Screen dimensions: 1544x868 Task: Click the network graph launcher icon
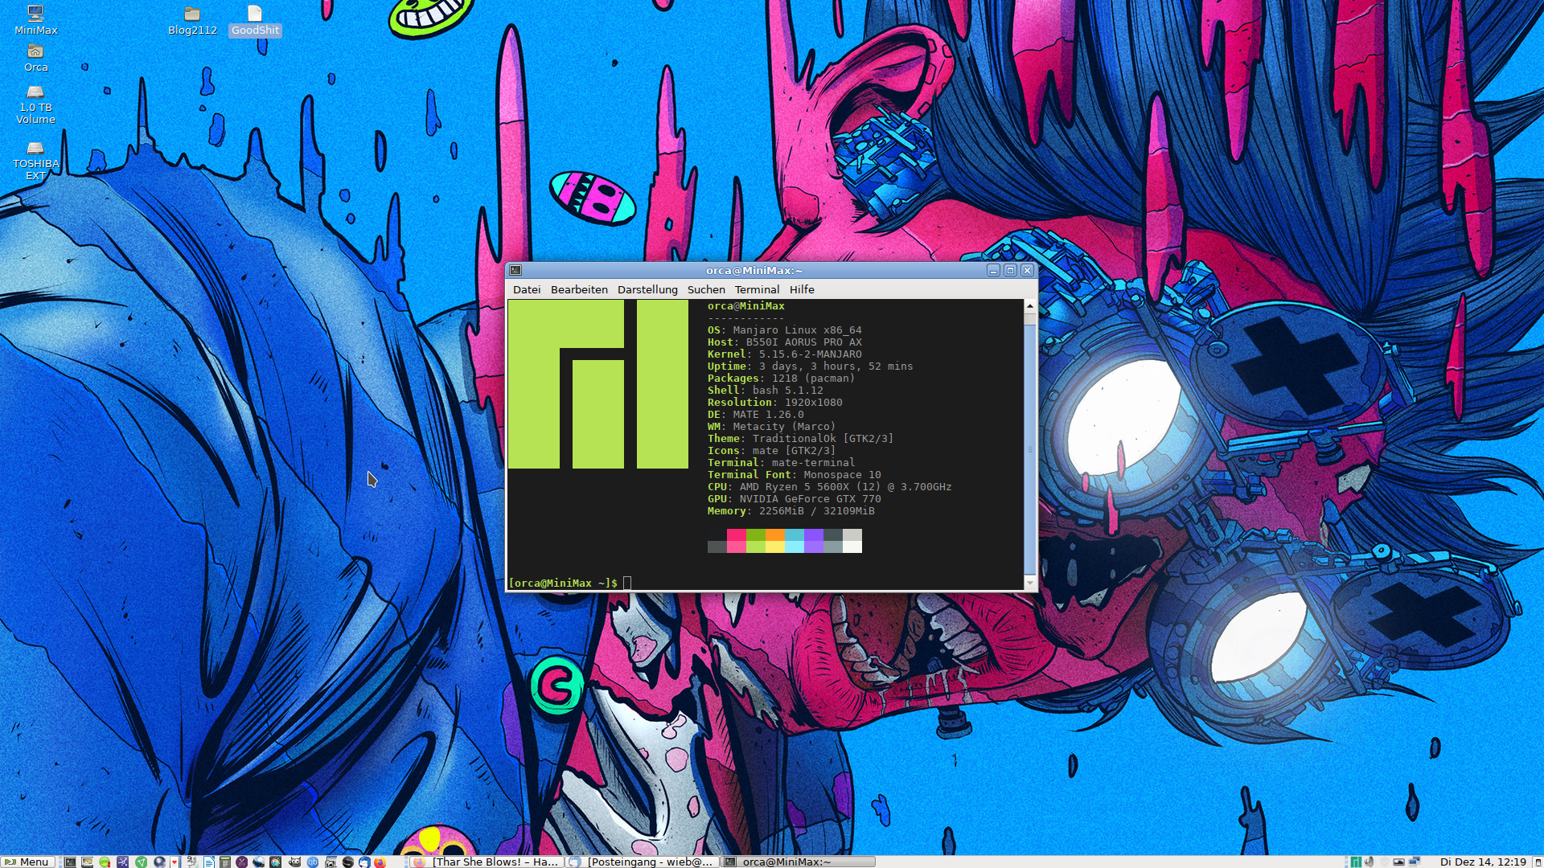click(123, 862)
